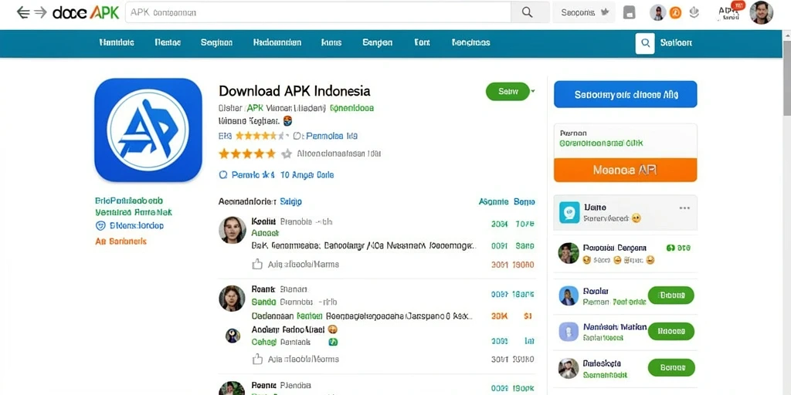This screenshot has height=395, width=791.
Task: Open the Rorooiei Cengent user avatar
Action: coord(569,253)
